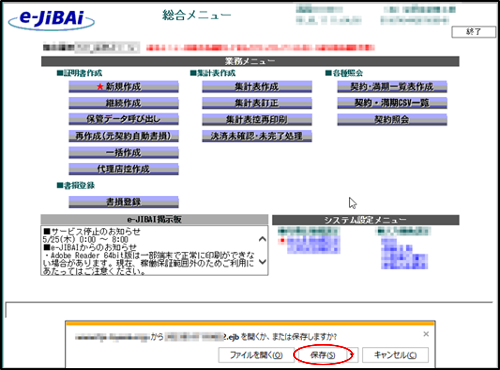Click the 証明書作成 section label
Screen dimensions: 500x370
coord(79,73)
